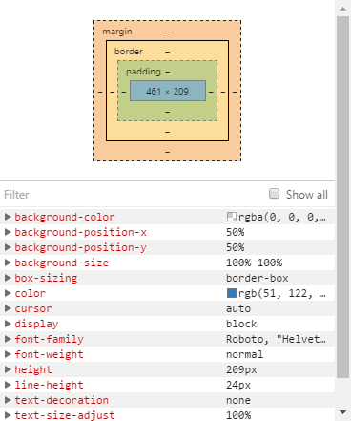The width and height of the screenshot is (351, 421).
Task: Click the vertical scrollbar thumb
Action: point(342,198)
